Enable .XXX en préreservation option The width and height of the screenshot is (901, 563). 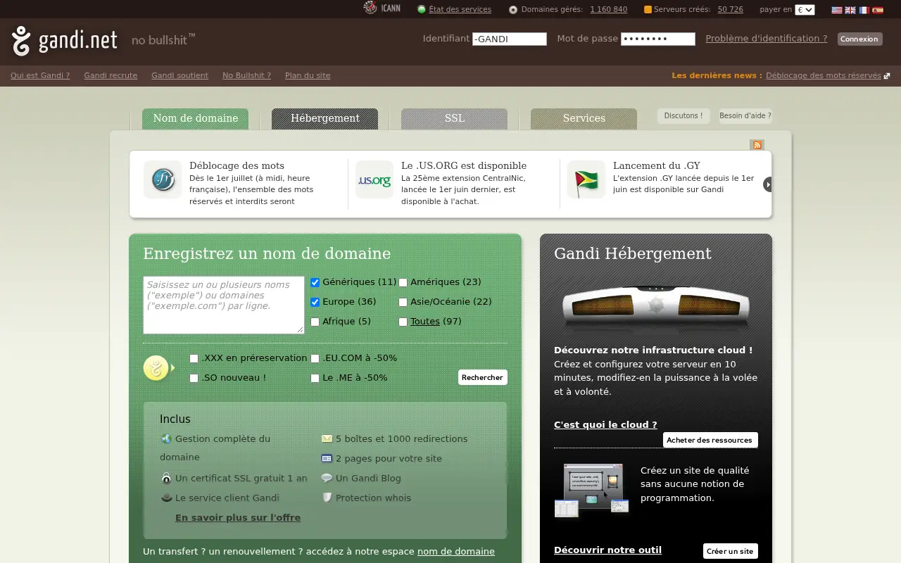pyautogui.click(x=194, y=358)
